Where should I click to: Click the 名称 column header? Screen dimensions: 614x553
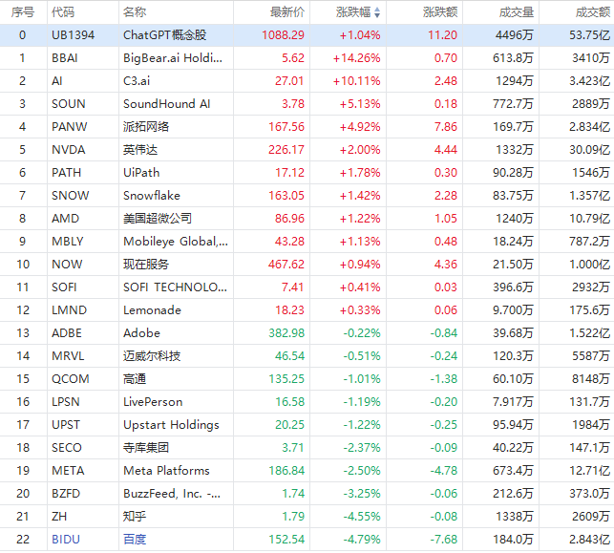(x=135, y=12)
